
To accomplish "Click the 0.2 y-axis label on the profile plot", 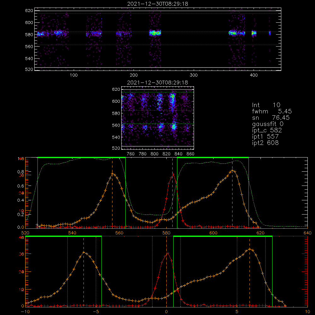I will click(20, 215).
